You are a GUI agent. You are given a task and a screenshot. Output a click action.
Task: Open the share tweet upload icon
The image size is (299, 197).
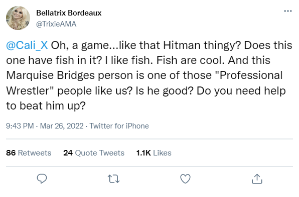click(257, 179)
